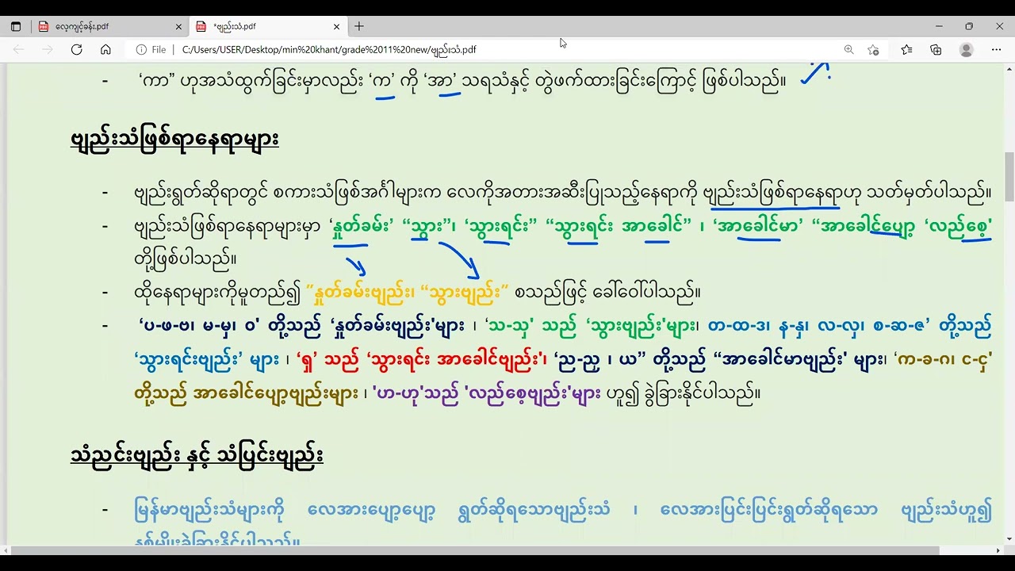The width and height of the screenshot is (1015, 571).
Task: Open the zoom magnifier in address bar
Action: pos(848,49)
